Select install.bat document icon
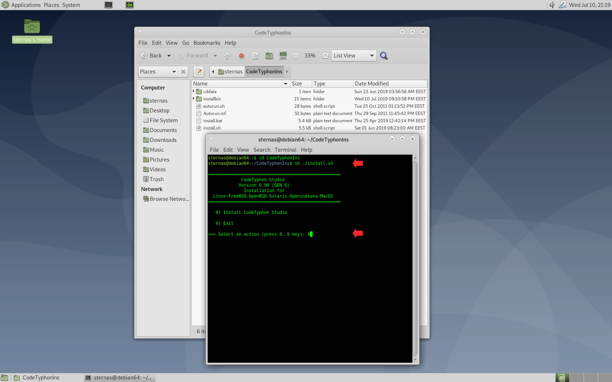 coord(199,121)
